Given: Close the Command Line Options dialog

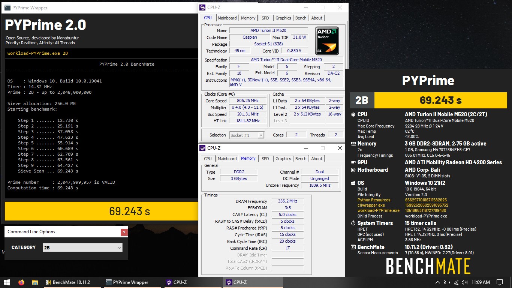Looking at the screenshot, I should 124,232.
